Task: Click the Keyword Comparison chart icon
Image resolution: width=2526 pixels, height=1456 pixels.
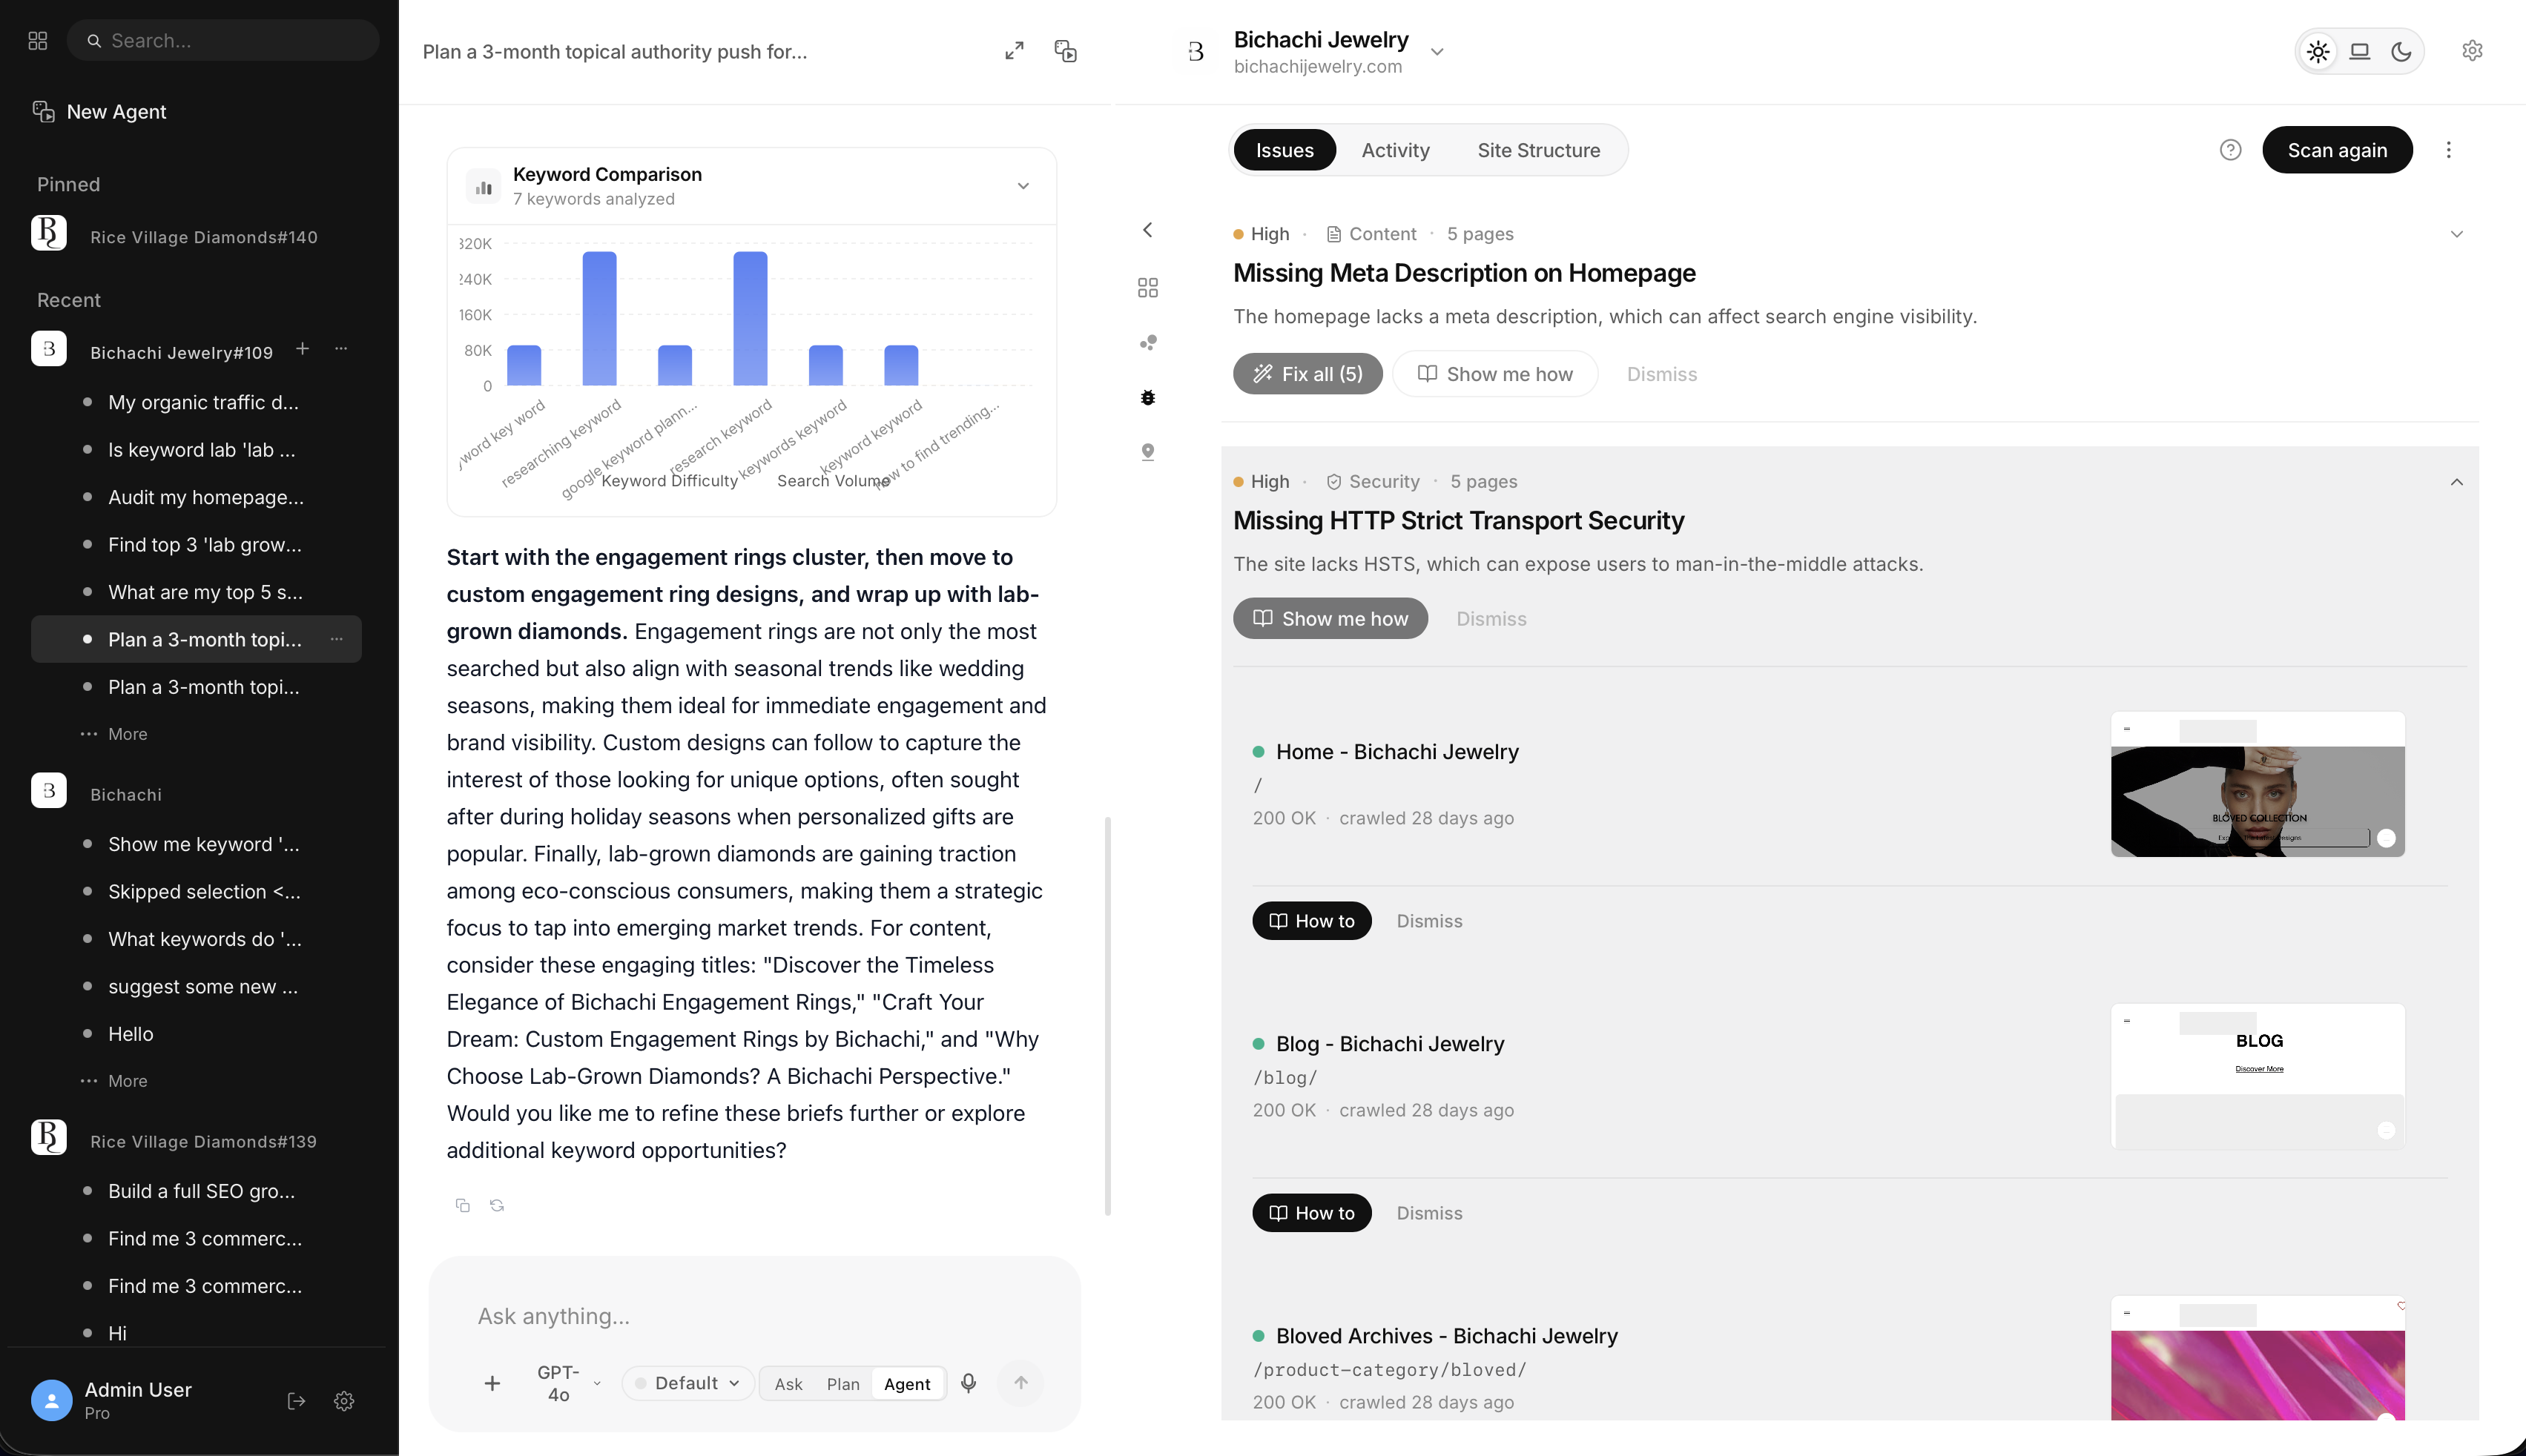Action: (484, 187)
